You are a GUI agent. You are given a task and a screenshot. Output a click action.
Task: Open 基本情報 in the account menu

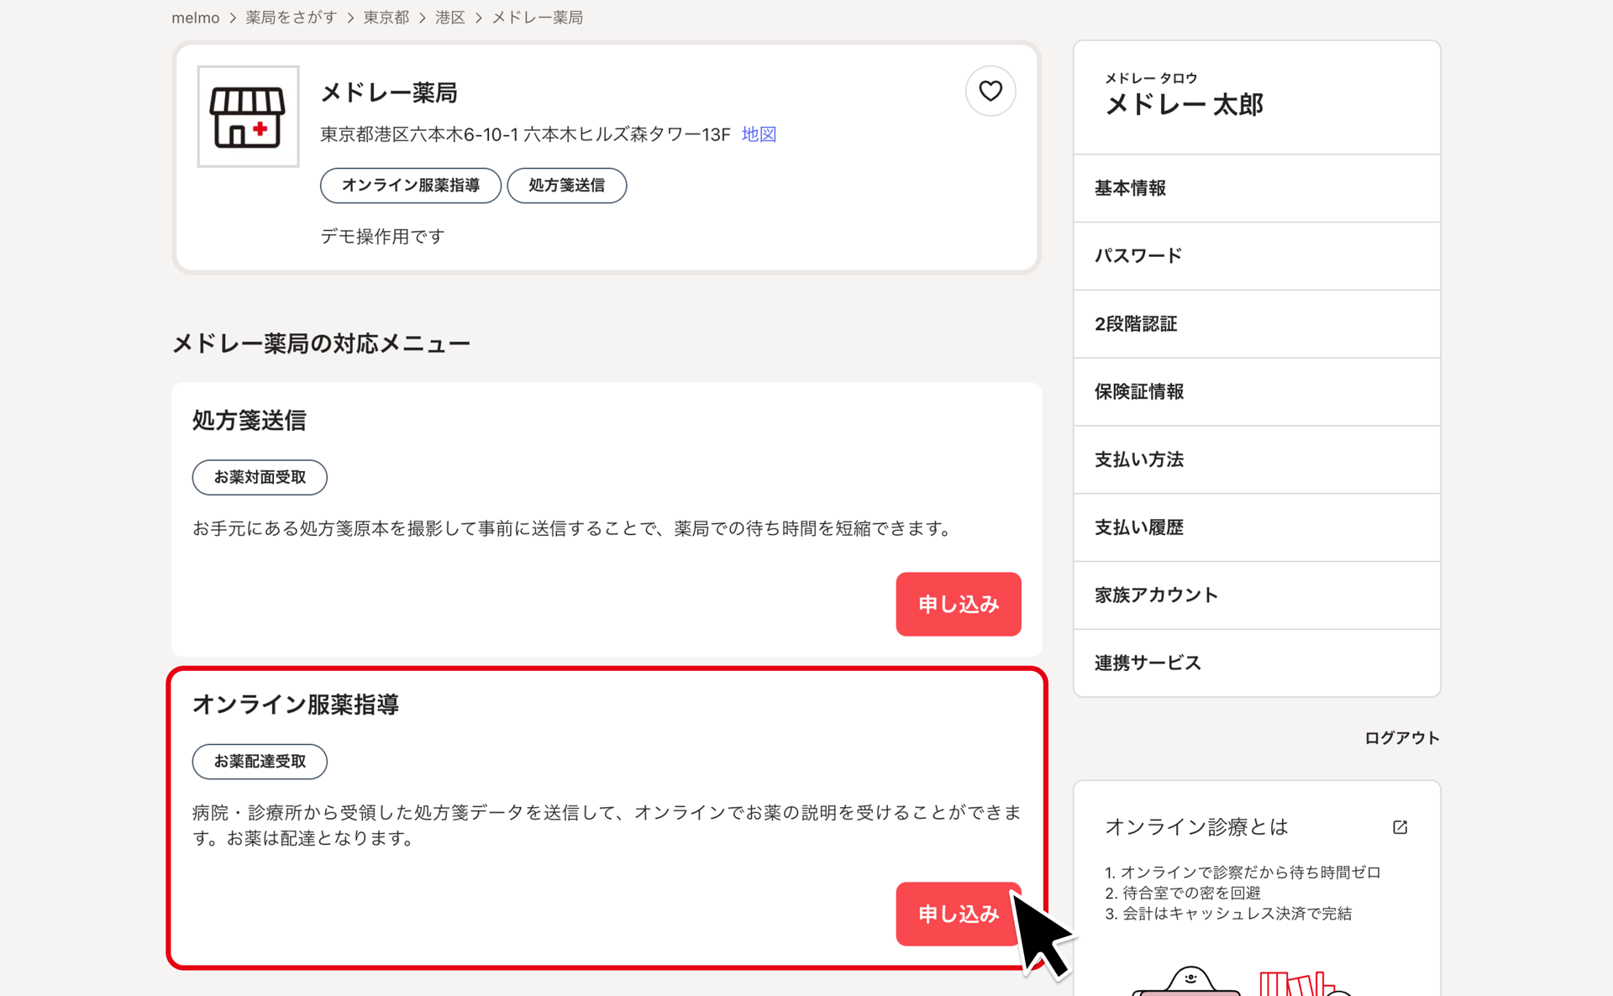[x=1130, y=188]
